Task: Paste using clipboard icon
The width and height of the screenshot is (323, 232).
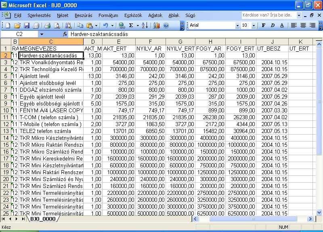Action: 89,25
